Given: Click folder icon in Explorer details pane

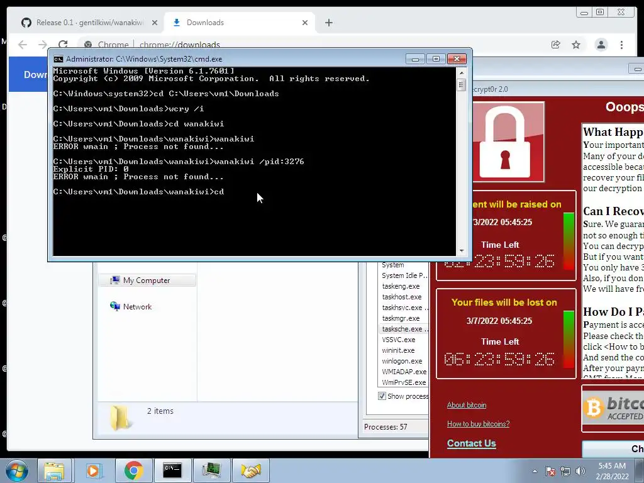Looking at the screenshot, I should click(x=119, y=418).
